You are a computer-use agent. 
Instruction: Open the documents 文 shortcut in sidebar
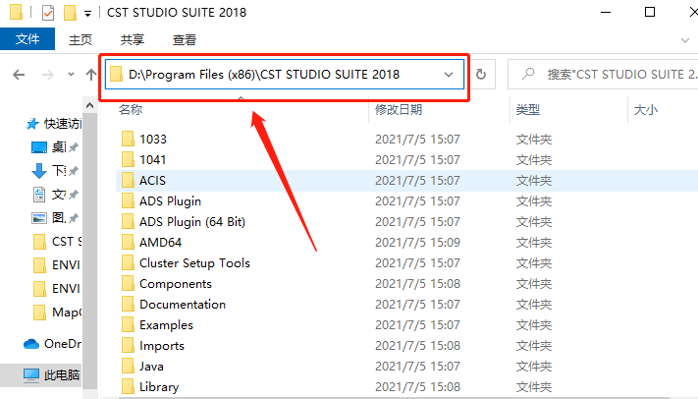point(54,195)
